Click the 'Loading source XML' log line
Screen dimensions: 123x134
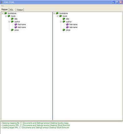pyautogui.click(x=35, y=125)
